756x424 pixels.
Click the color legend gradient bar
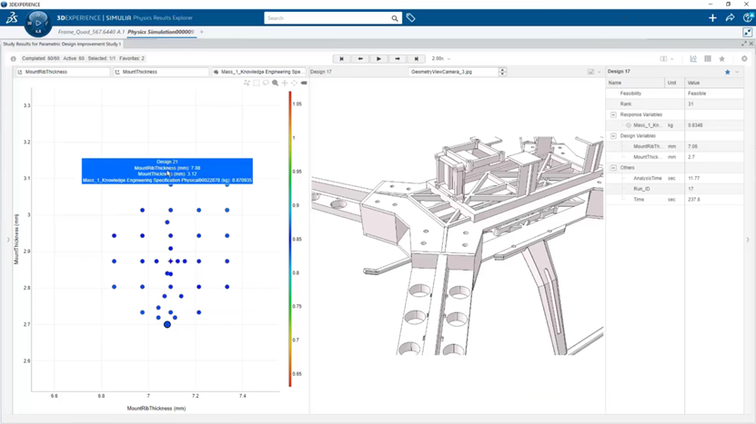tap(290, 239)
